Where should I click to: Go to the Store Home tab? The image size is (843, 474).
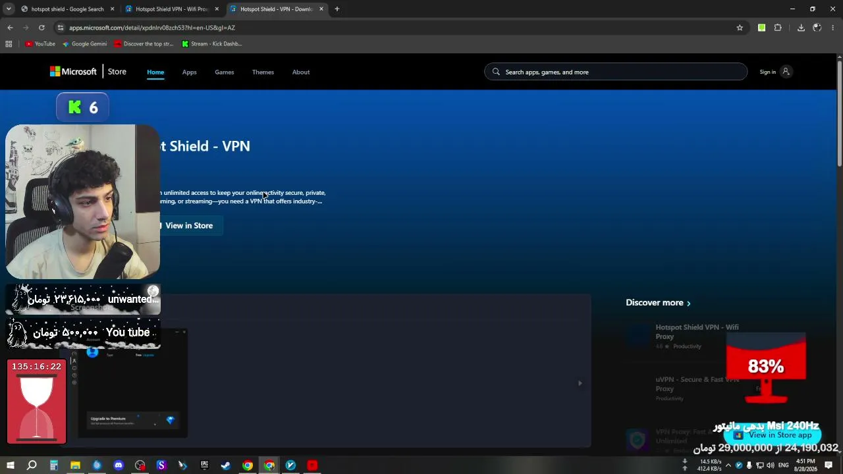(155, 72)
